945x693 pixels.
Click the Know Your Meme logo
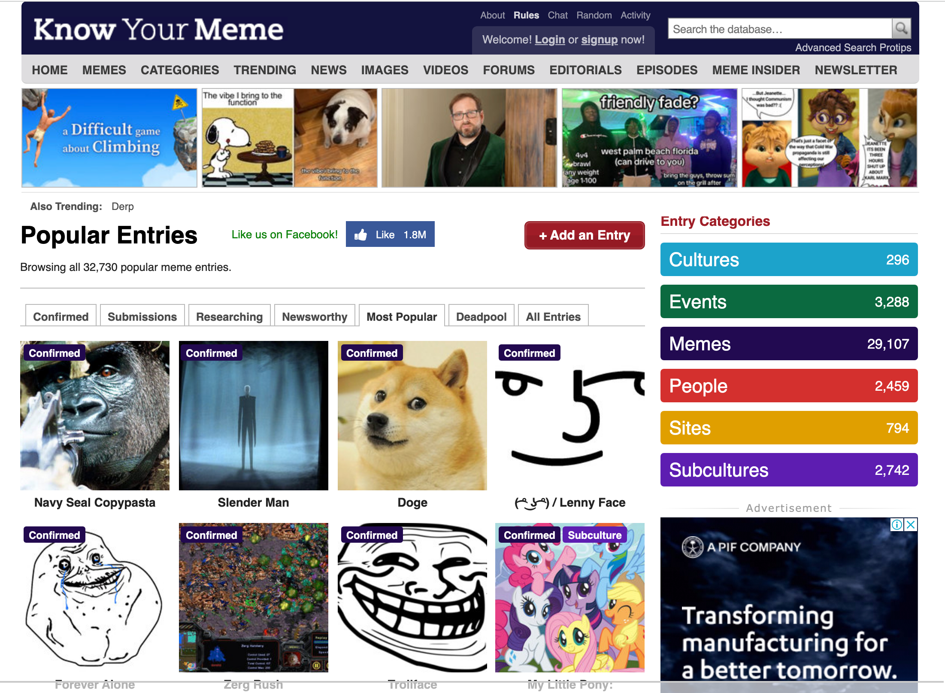click(158, 30)
